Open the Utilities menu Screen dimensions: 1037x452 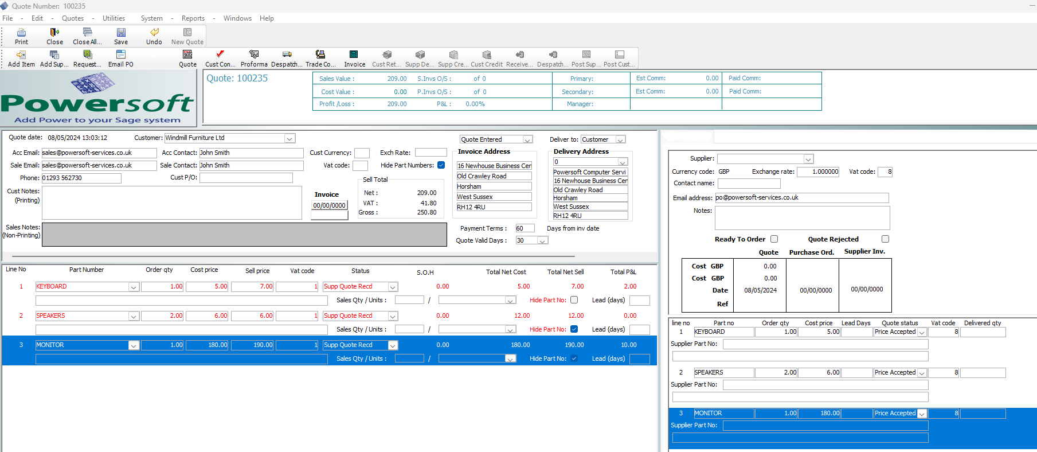pos(114,18)
